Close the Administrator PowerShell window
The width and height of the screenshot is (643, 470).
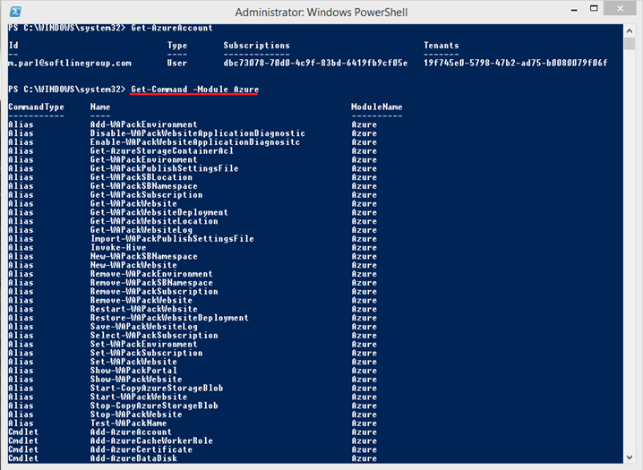click(620, 9)
